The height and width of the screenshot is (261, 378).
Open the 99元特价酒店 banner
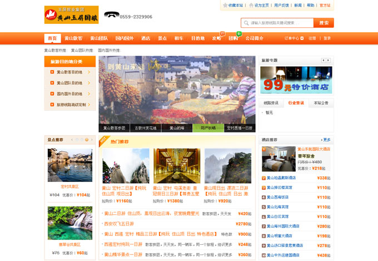coord(296,80)
